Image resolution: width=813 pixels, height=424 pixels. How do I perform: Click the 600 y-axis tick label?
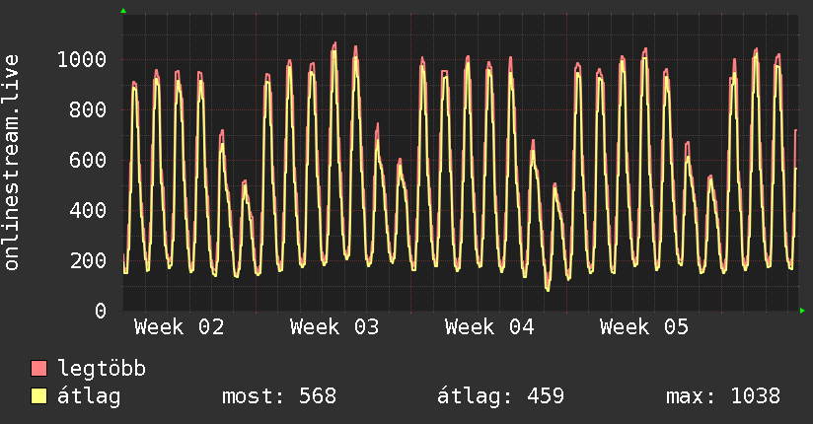(89, 160)
